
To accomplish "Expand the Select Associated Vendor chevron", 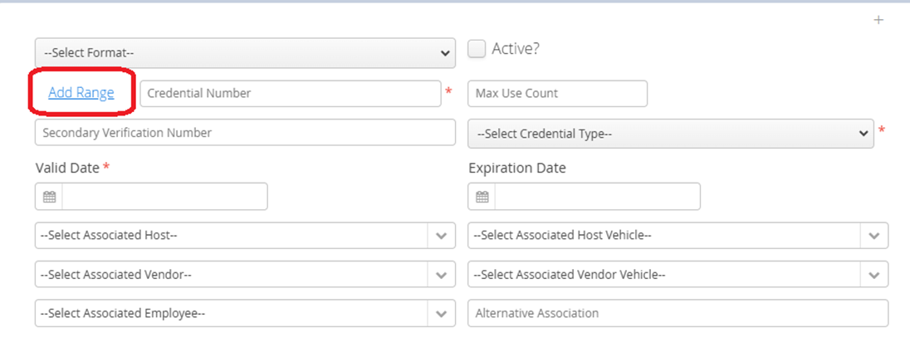I will (442, 275).
